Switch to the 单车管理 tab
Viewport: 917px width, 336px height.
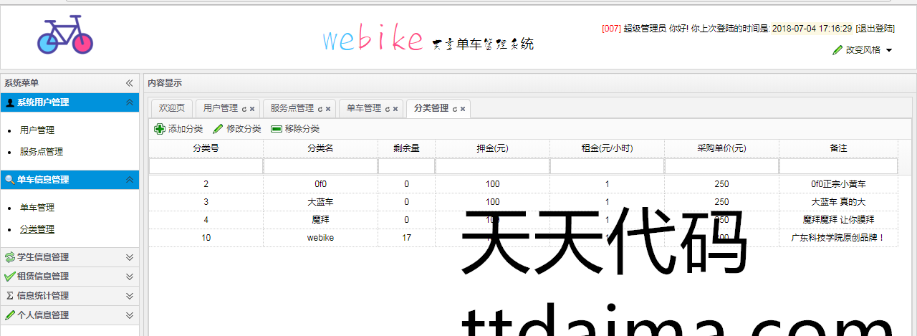point(364,108)
